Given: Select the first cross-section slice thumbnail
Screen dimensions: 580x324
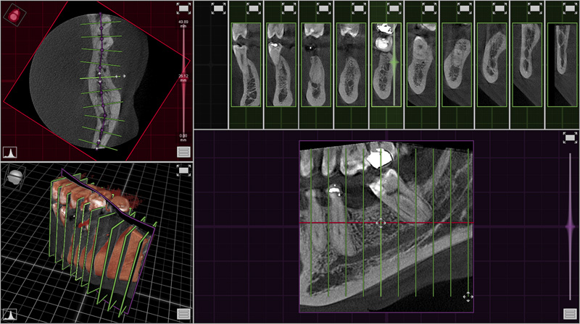Looking at the screenshot, I should click(x=244, y=65).
